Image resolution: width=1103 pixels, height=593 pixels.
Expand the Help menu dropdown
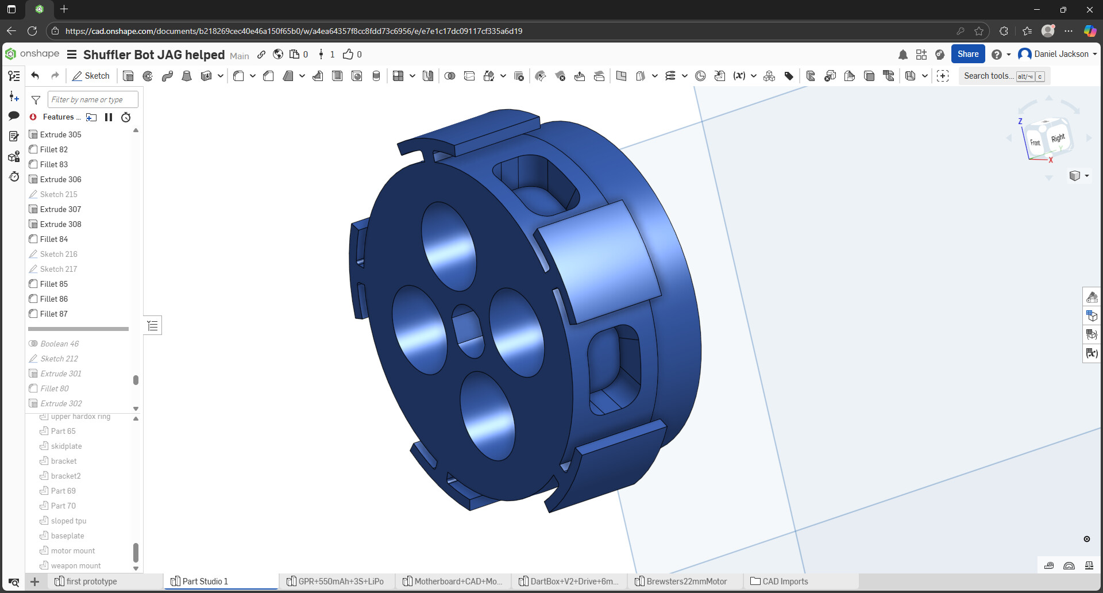1001,55
